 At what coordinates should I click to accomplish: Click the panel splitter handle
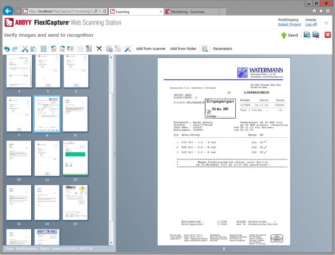[x=114, y=153]
